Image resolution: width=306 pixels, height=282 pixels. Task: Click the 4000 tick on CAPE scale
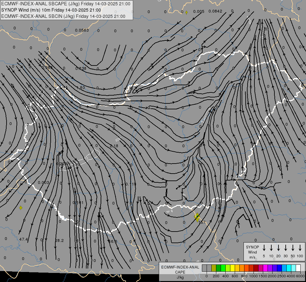[x=291, y=276]
